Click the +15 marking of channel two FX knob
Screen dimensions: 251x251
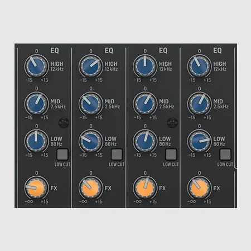point(99,201)
